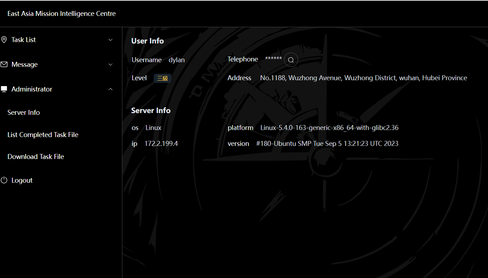Image resolution: width=488 pixels, height=278 pixels.
Task: Click the Administrator menu label
Action: [32, 89]
